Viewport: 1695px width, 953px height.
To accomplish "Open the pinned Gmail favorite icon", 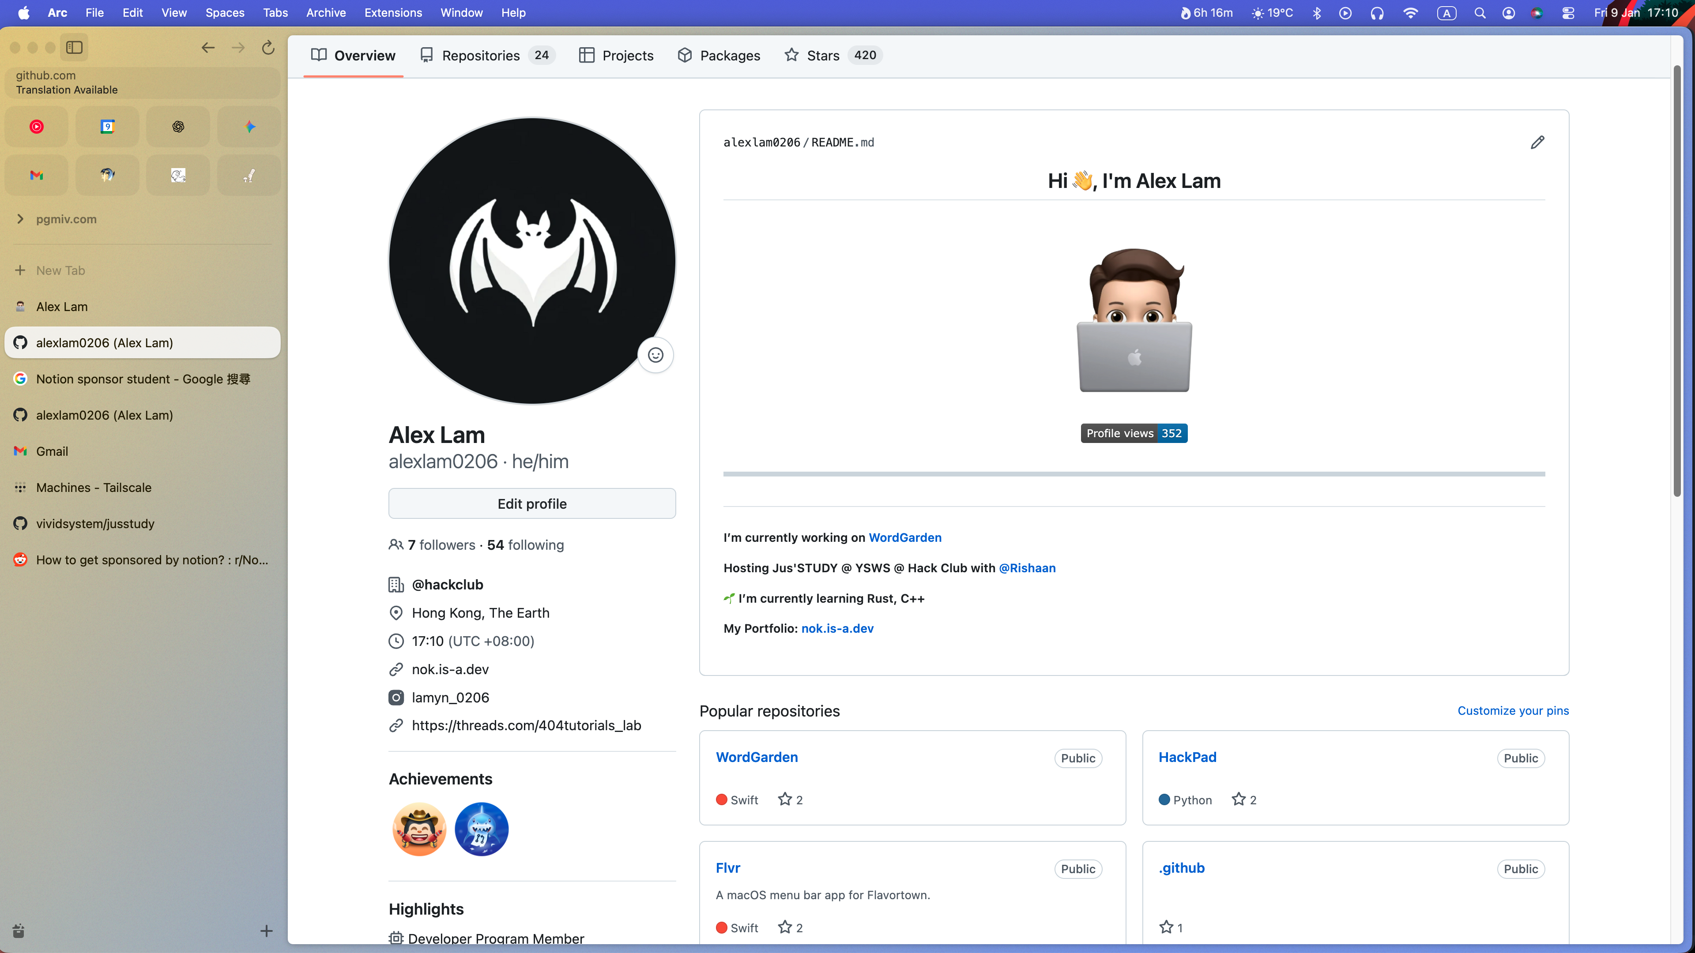I will [37, 175].
